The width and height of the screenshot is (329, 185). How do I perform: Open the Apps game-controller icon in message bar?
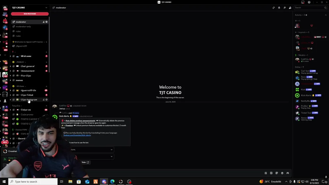(288, 173)
